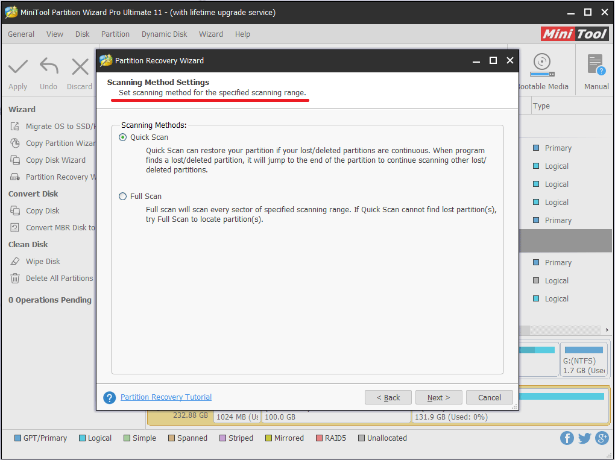Viewport: 615px width, 460px height.
Task: Select the 1024 MB partition block
Action: coord(238,417)
